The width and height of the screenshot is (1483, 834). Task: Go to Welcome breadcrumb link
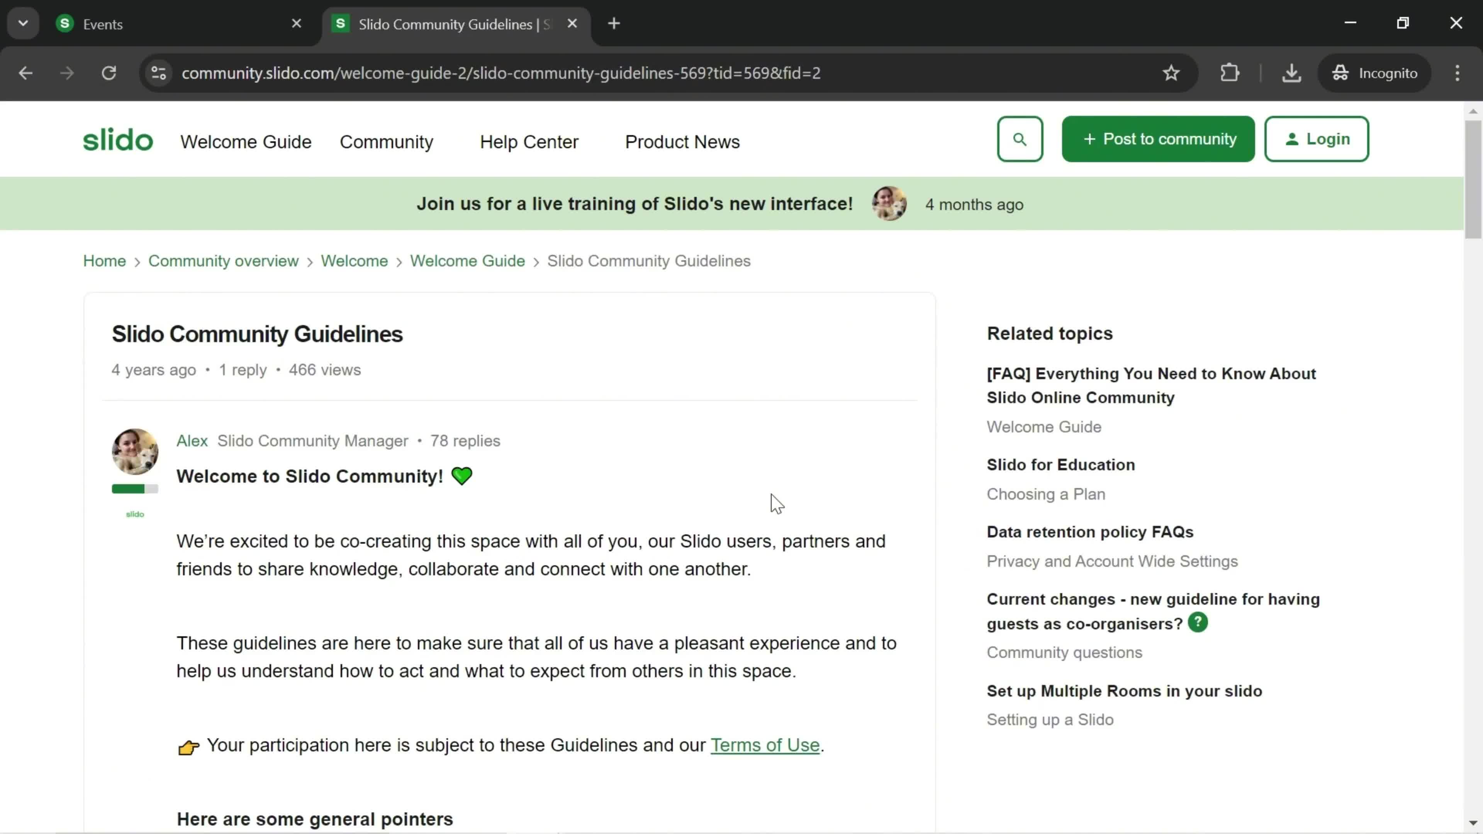[354, 261]
